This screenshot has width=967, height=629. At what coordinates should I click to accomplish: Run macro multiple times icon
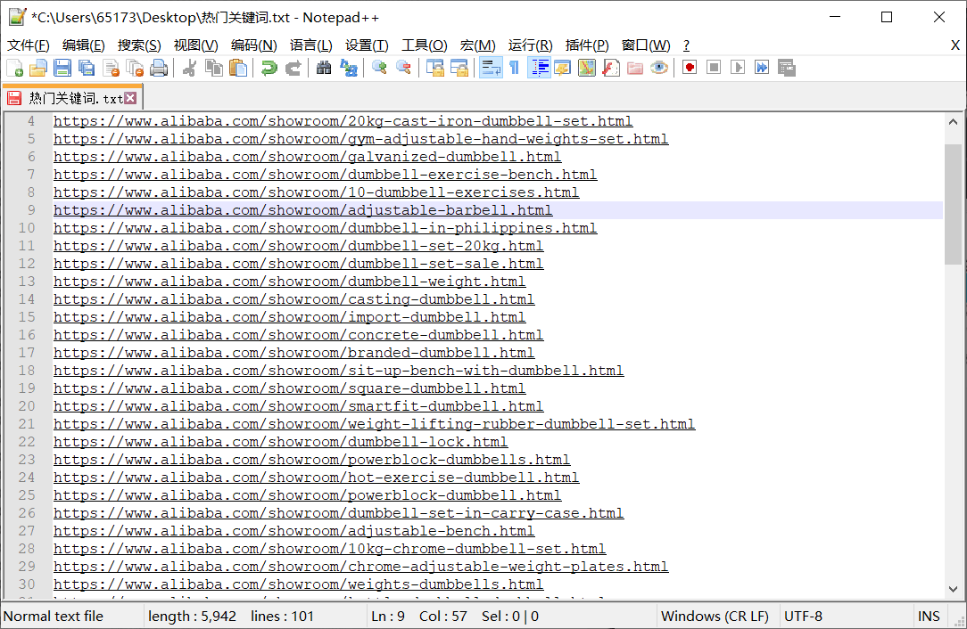click(x=762, y=68)
